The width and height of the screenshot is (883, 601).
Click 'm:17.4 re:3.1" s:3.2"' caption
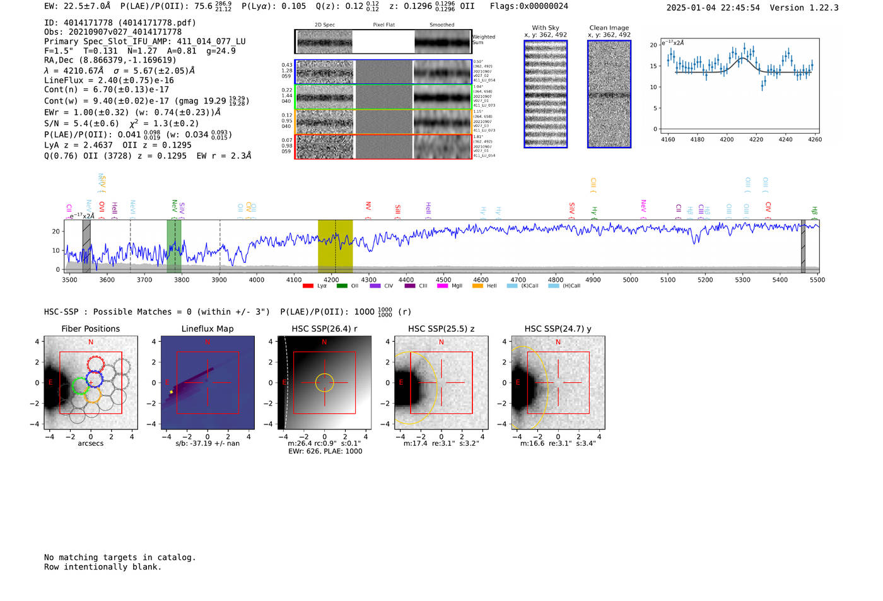[441, 443]
